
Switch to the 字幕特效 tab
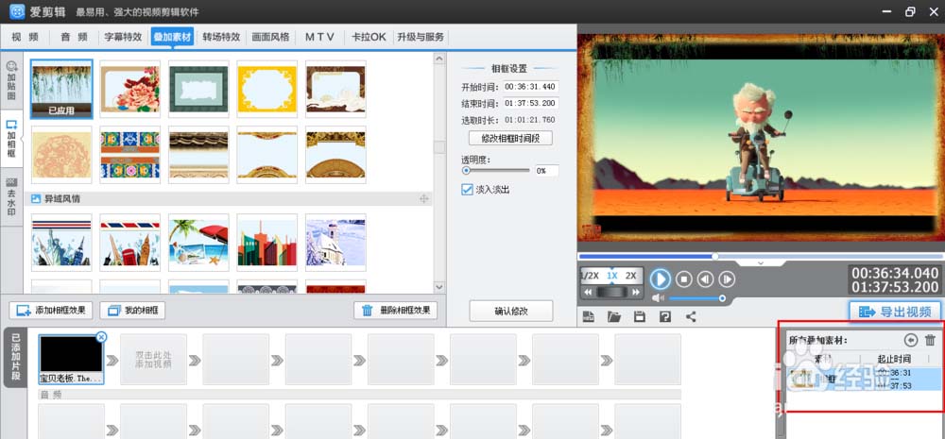(123, 37)
